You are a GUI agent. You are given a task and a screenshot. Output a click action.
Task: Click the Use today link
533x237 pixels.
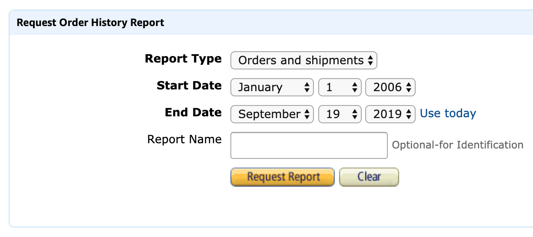tap(448, 114)
